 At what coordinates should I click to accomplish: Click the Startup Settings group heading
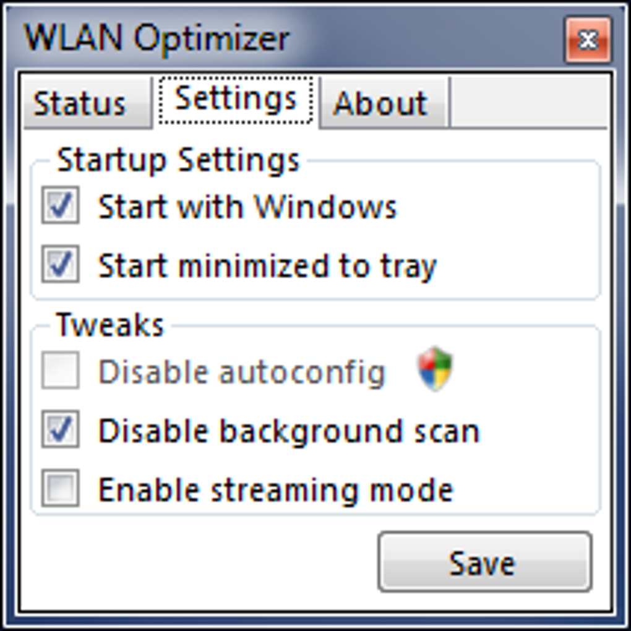178,161
